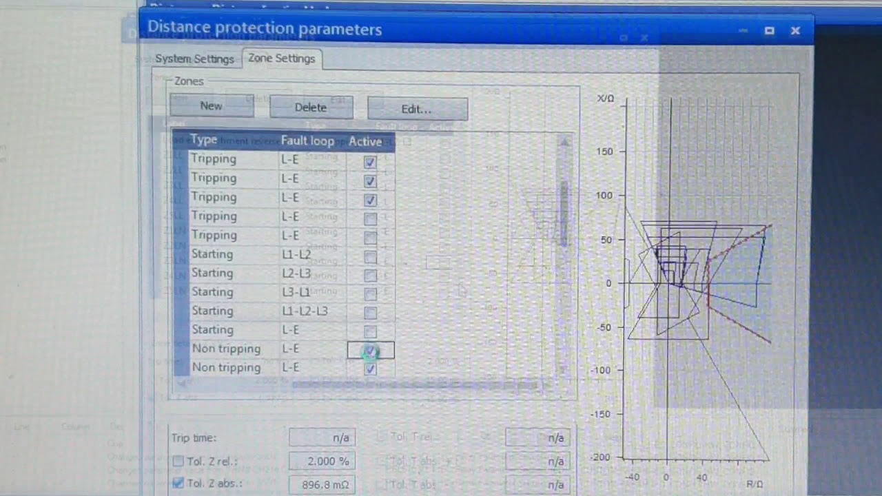The image size is (882, 496).
Task: Select the L1-L2-L3 fault loop cell
Action: pyautogui.click(x=312, y=311)
